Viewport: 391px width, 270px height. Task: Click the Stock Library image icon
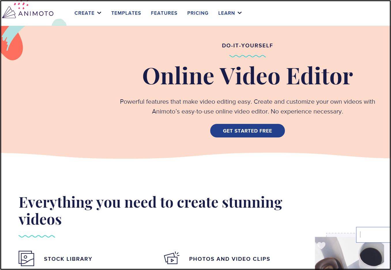point(26,258)
